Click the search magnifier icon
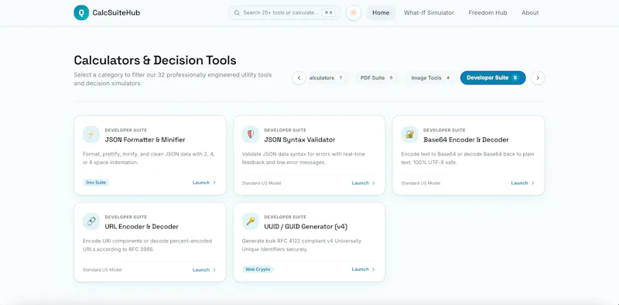 pyautogui.click(x=237, y=12)
